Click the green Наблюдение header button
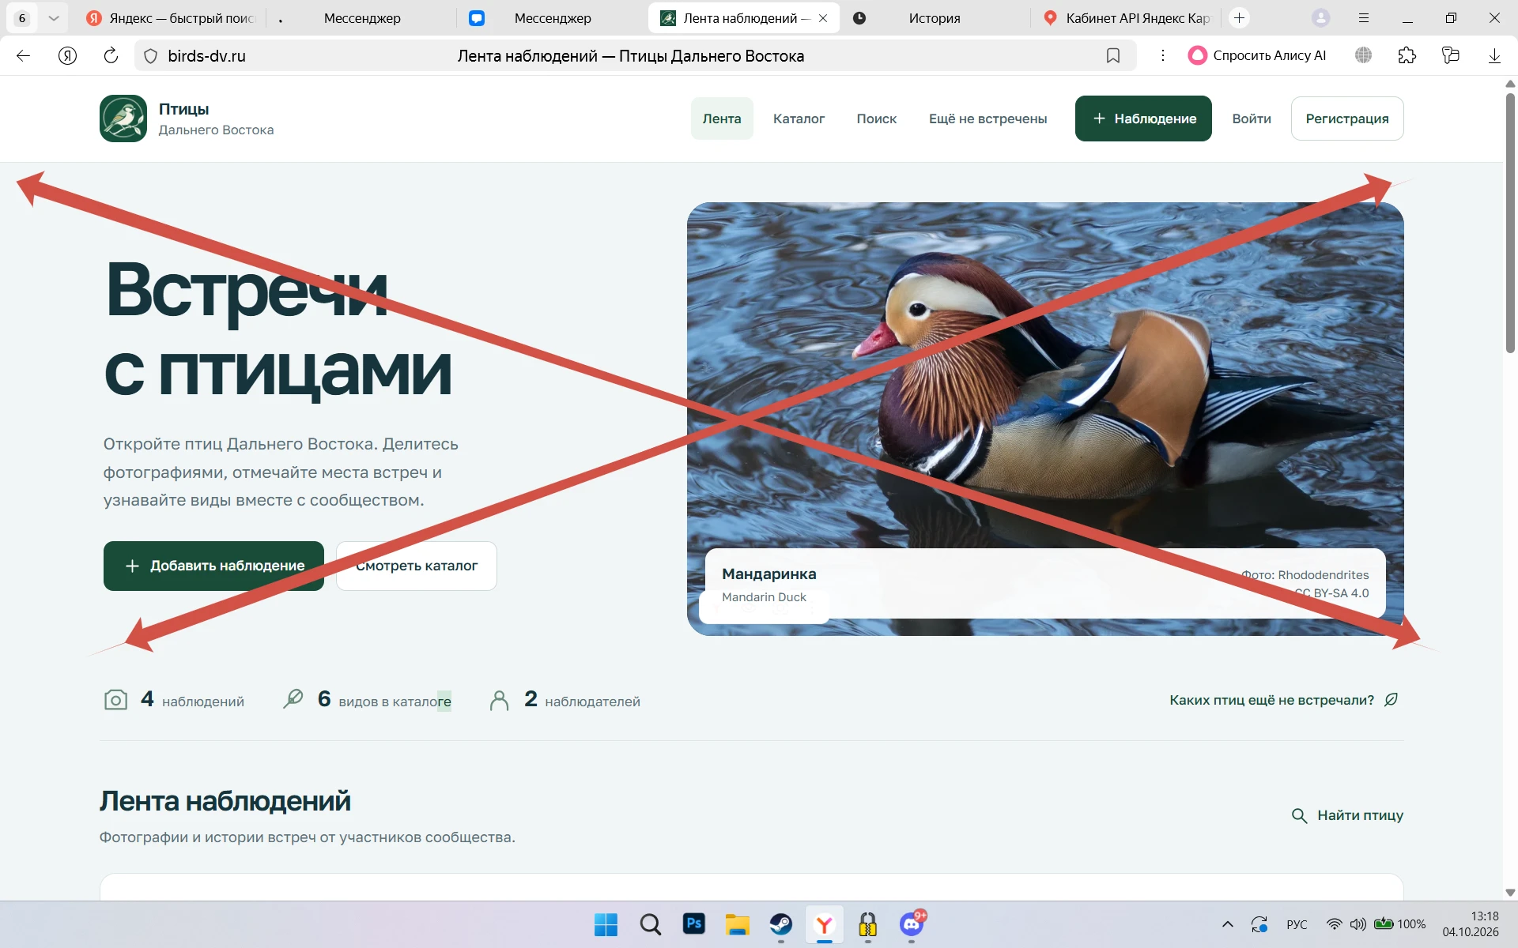This screenshot has width=1518, height=948. 1143,118
